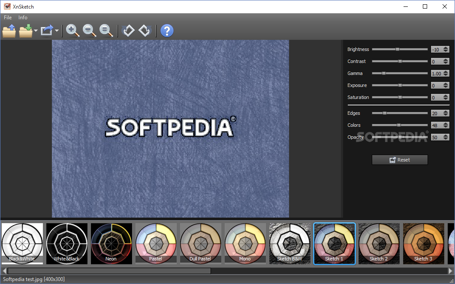
Task: Click the Contrast slider track
Action: coord(400,61)
